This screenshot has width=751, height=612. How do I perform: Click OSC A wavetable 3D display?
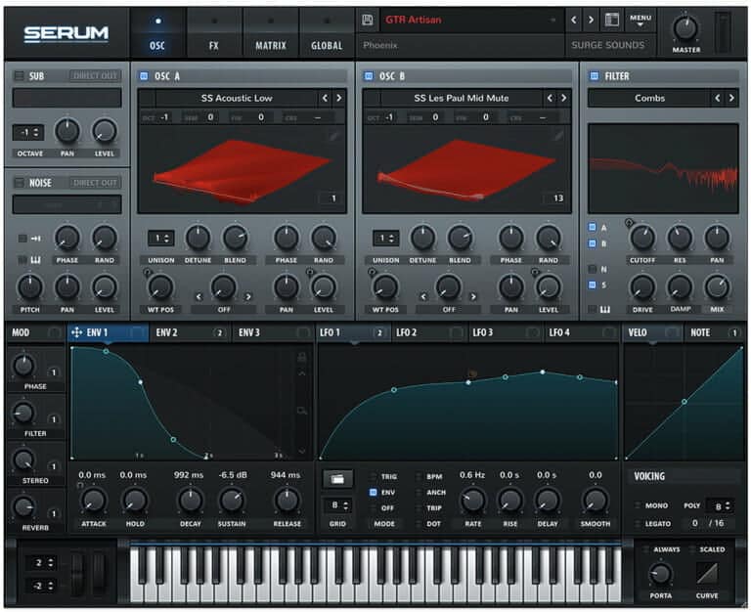242,168
